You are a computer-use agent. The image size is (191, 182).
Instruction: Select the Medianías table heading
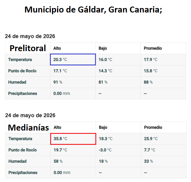[x=29, y=128]
